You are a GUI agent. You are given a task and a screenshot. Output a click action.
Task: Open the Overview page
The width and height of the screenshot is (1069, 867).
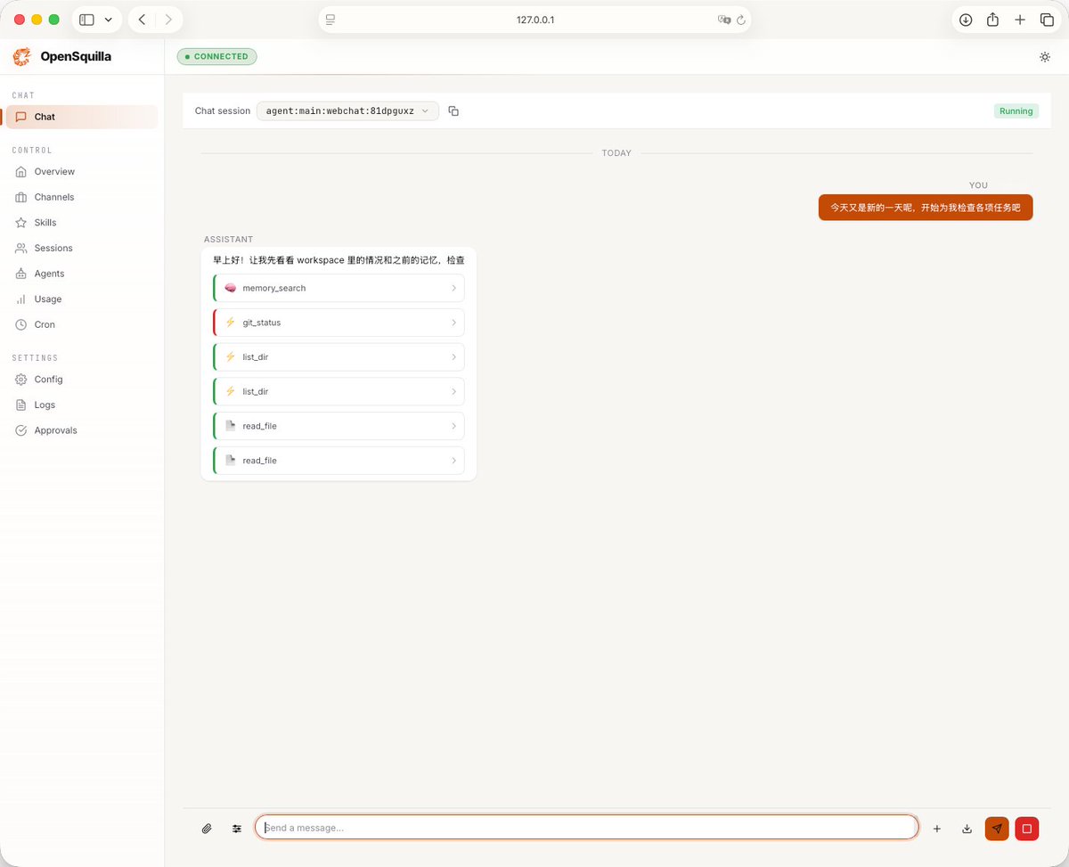[x=81, y=171]
